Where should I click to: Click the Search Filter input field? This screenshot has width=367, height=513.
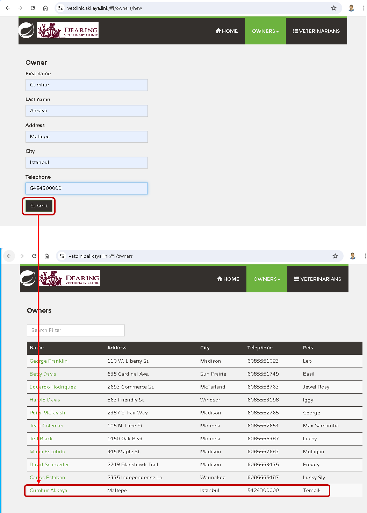click(75, 330)
